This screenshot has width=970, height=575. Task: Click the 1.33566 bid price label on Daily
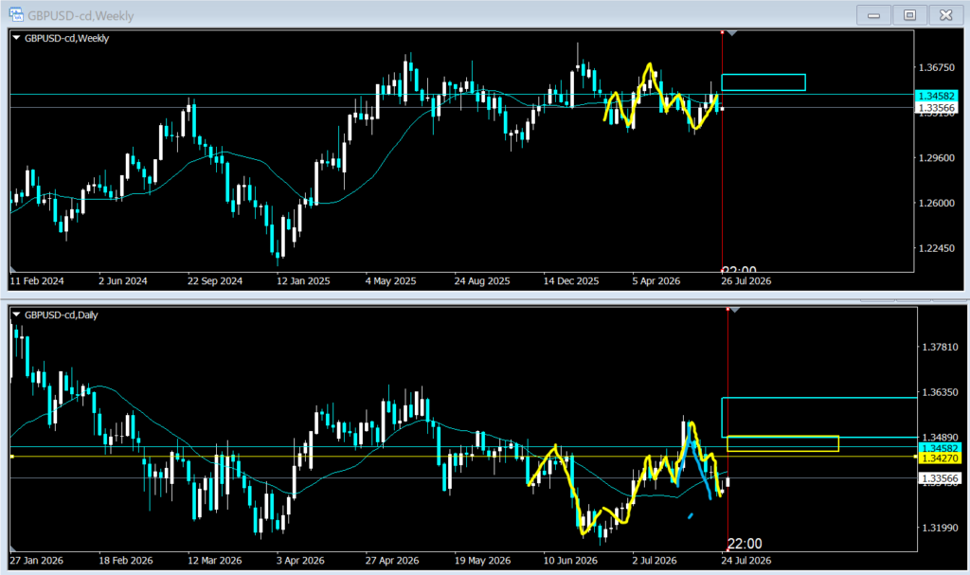(x=940, y=478)
